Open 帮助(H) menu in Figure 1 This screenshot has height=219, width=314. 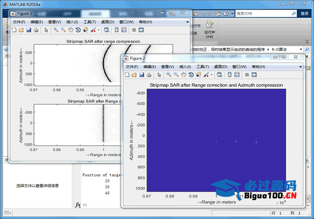[x=145, y=22]
